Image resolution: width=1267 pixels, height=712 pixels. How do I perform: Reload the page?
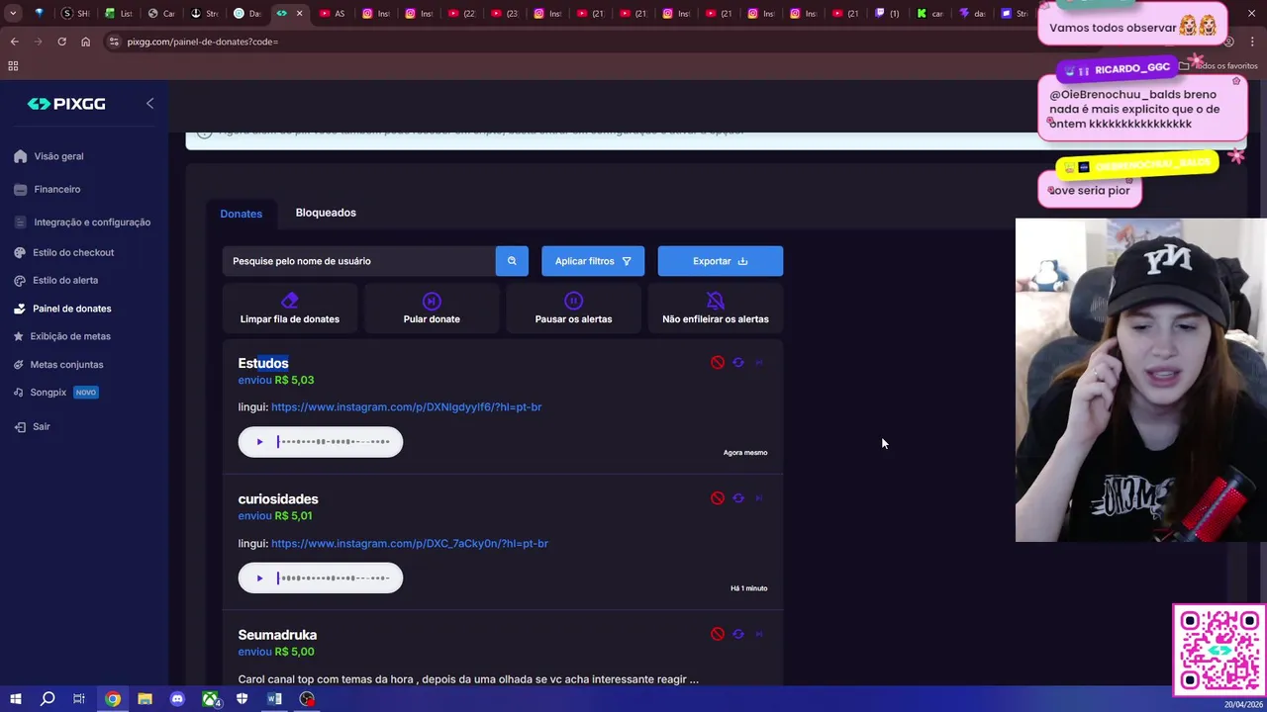point(61,42)
